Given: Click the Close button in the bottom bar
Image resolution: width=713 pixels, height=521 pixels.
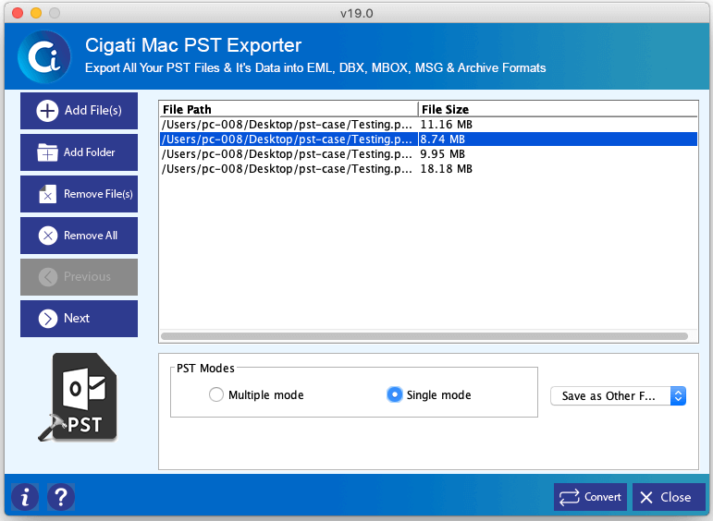Looking at the screenshot, I should 669,497.
